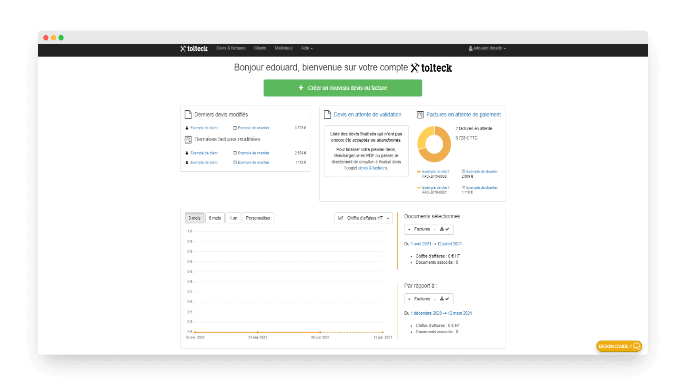This screenshot has height=385, width=686.
Task: Go to Devis & factures in navbar
Action: (231, 48)
